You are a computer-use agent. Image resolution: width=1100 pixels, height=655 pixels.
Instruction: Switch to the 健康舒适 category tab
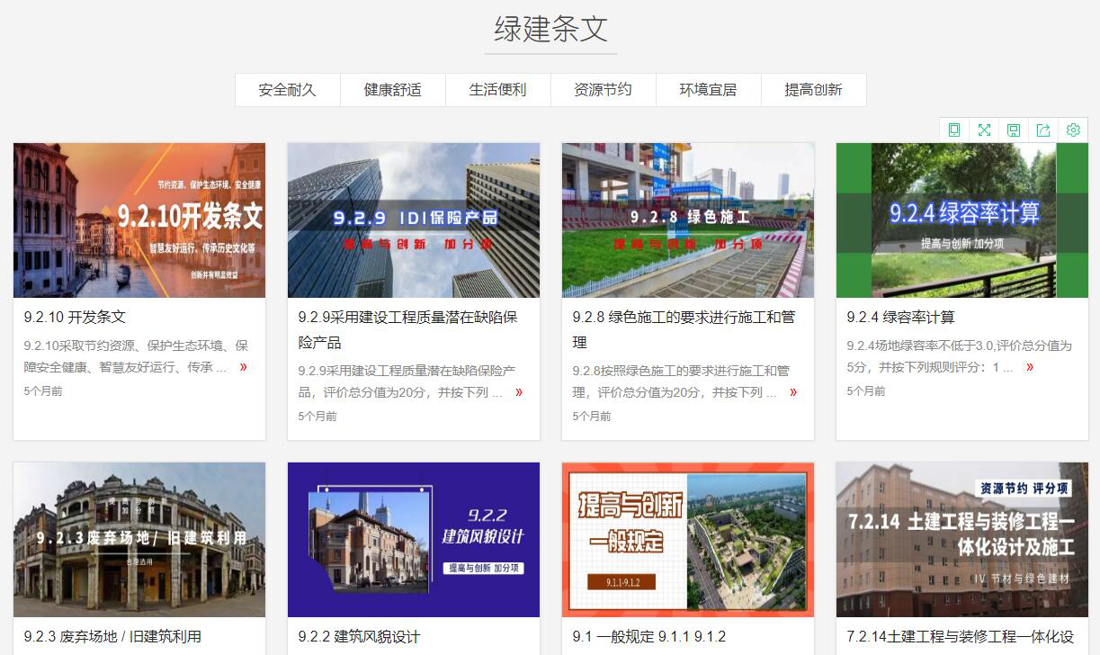coord(392,89)
